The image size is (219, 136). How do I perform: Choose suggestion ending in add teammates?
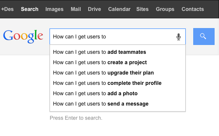point(117,52)
